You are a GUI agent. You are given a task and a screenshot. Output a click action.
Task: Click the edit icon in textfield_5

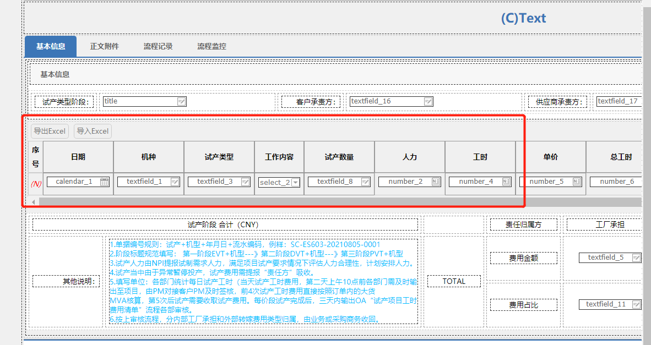[x=636, y=258]
